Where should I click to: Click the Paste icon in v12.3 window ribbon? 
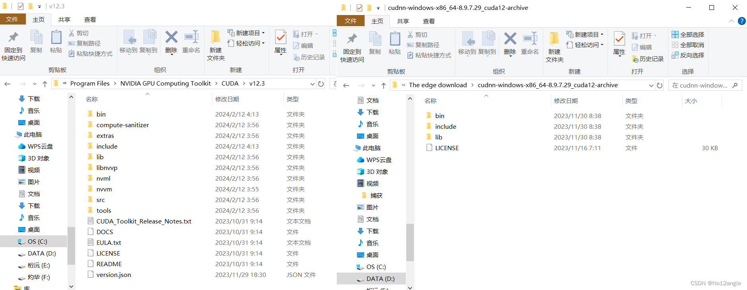point(56,38)
